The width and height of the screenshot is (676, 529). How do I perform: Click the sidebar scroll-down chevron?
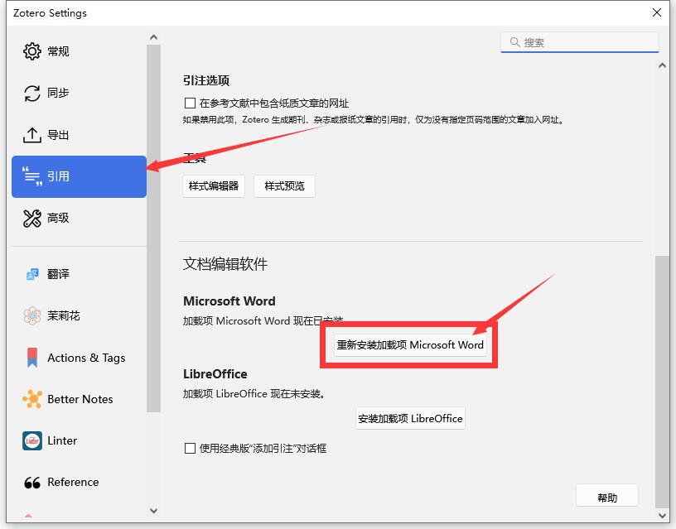tap(154, 511)
